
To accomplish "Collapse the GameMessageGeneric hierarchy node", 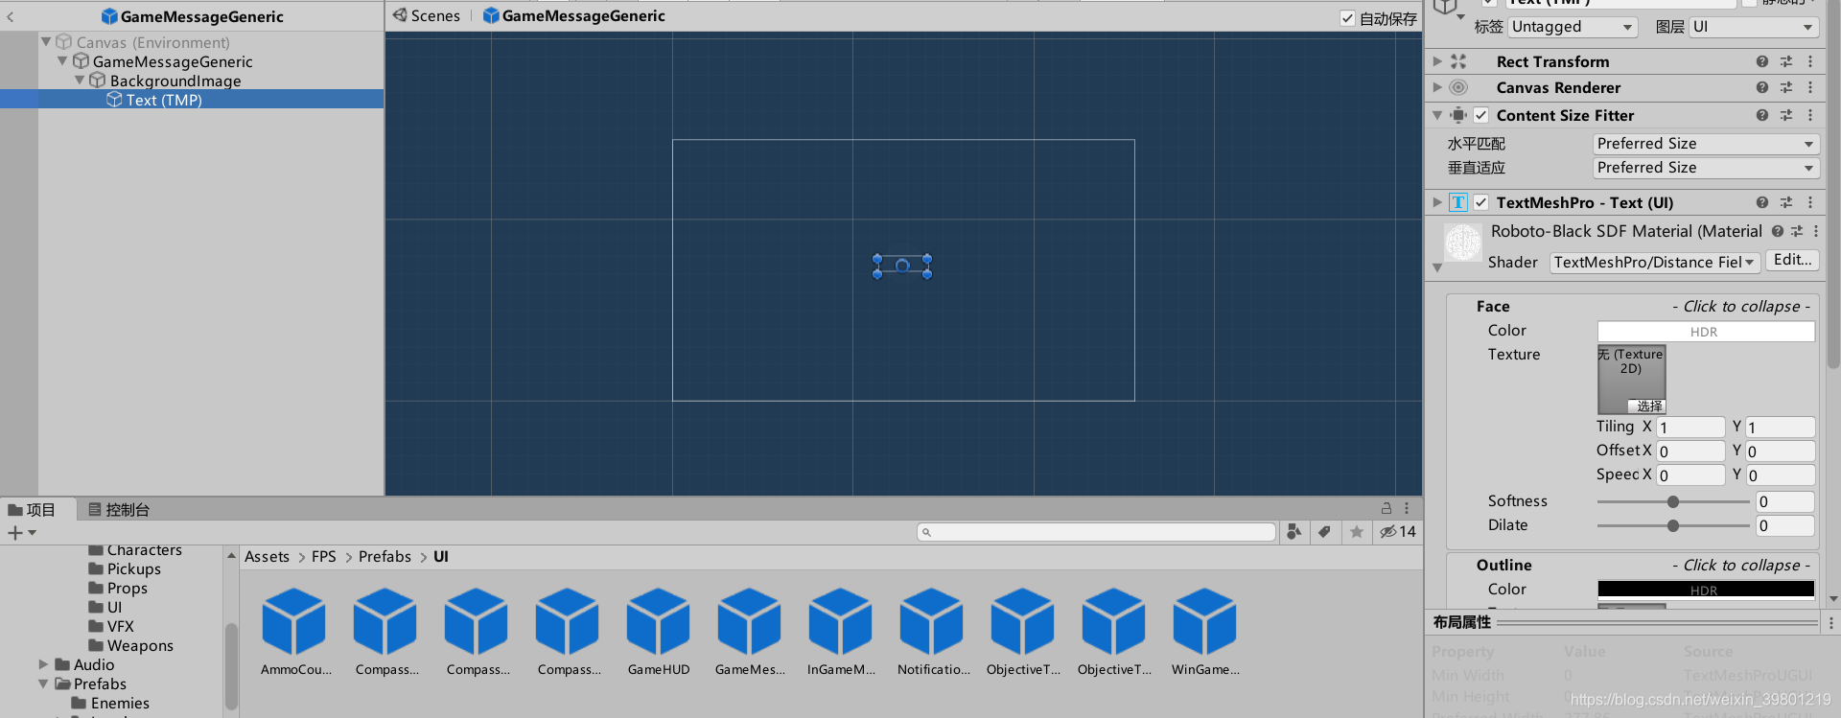I will tap(62, 61).
